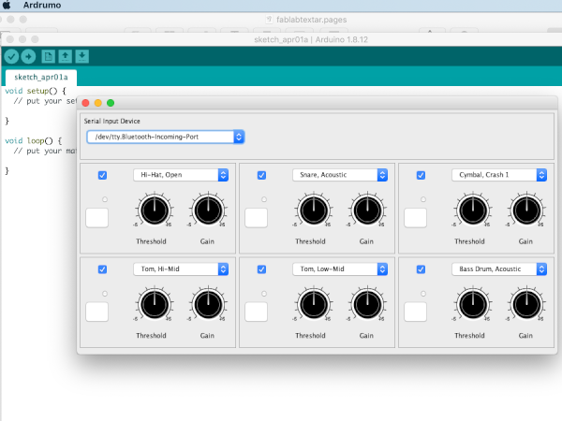
Task: Click the Gain knob for Snare, Acoustic
Action: (x=367, y=210)
